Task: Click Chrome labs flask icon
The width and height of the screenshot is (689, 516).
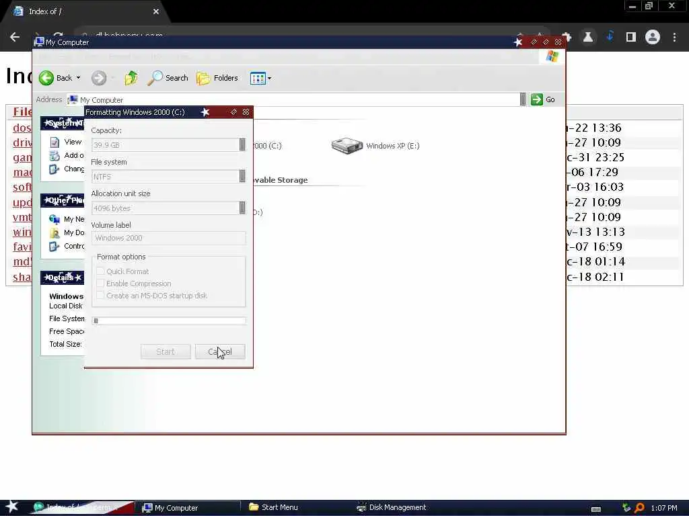Action: pyautogui.click(x=588, y=38)
